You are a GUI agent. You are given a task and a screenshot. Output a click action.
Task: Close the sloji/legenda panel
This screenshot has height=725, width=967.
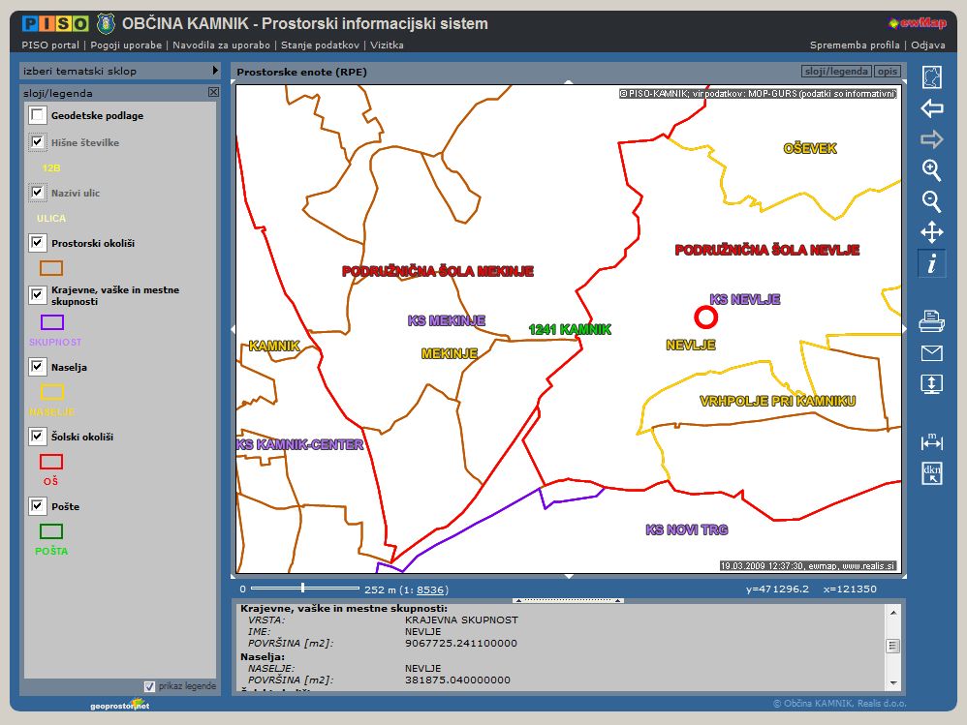pyautogui.click(x=213, y=92)
